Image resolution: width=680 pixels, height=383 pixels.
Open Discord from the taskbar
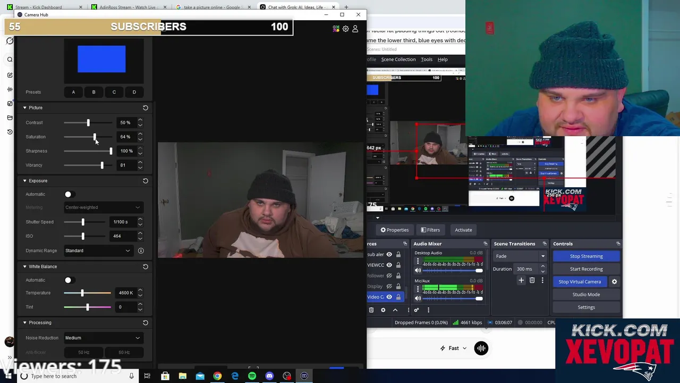pyautogui.click(x=269, y=376)
